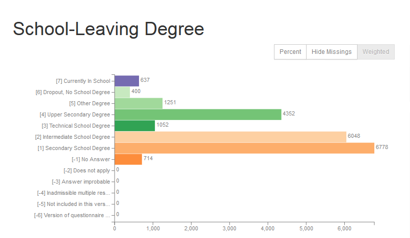
Task: Select the dark green Technical School bar
Action: (134, 126)
